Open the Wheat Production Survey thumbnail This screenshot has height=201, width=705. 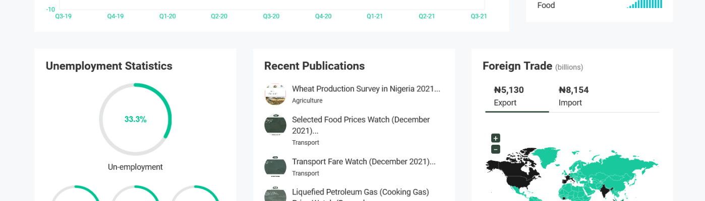pos(275,94)
